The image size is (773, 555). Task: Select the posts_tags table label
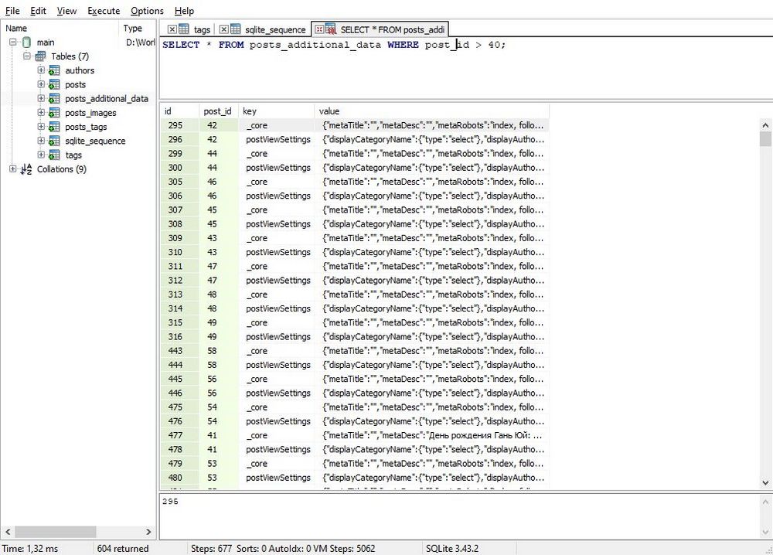coord(86,127)
